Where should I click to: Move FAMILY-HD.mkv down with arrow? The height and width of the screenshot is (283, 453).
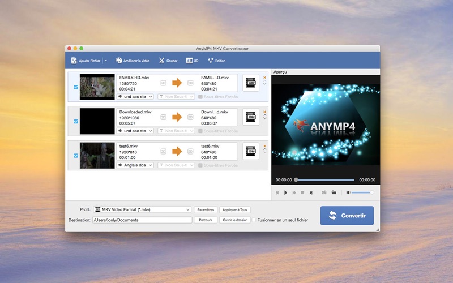click(264, 84)
